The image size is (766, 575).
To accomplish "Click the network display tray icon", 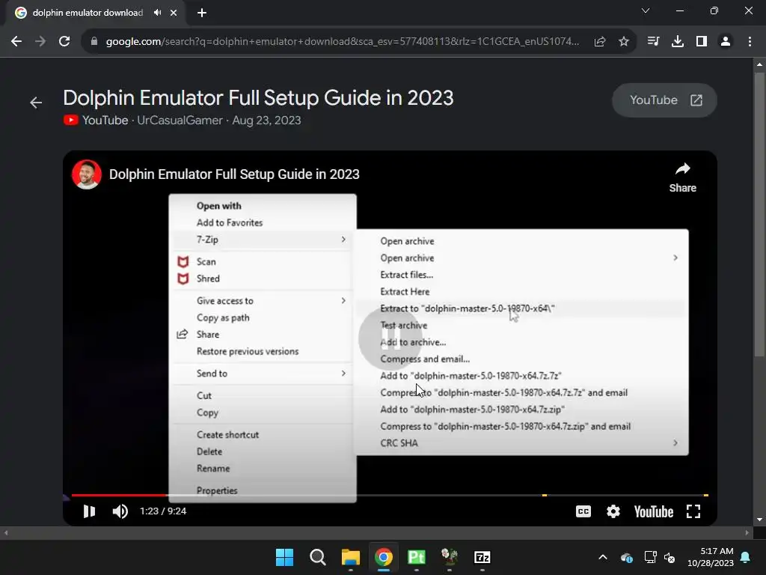I will (650, 557).
